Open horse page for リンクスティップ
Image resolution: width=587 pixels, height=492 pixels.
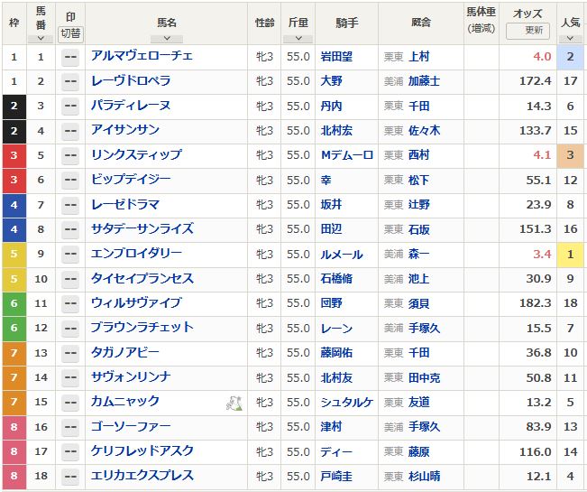pyautogui.click(x=136, y=154)
